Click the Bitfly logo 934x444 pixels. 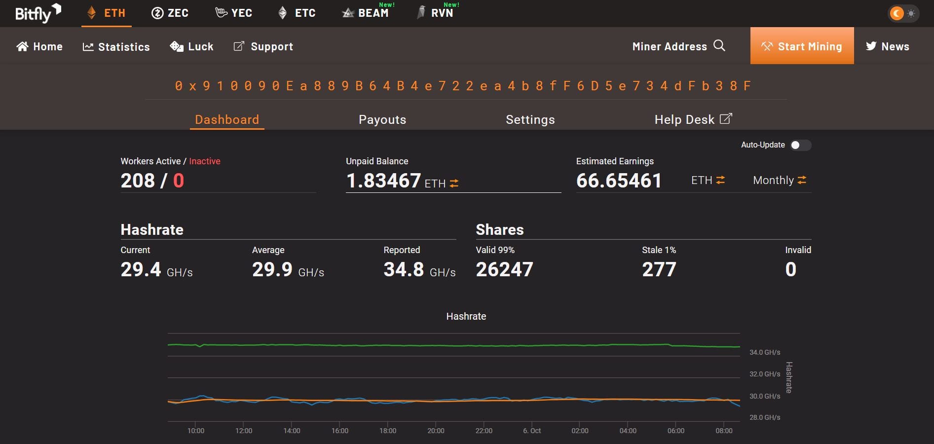click(x=38, y=13)
